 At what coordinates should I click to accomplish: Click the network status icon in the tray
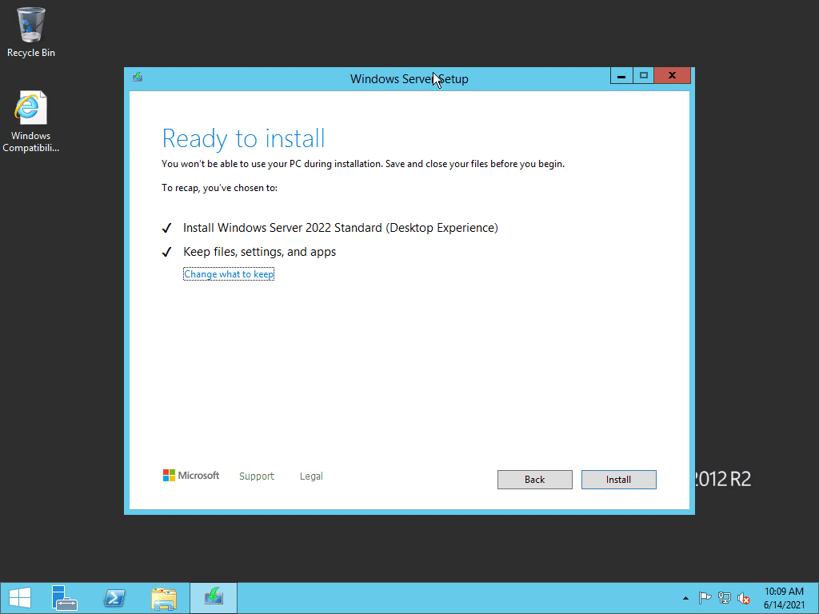724,597
